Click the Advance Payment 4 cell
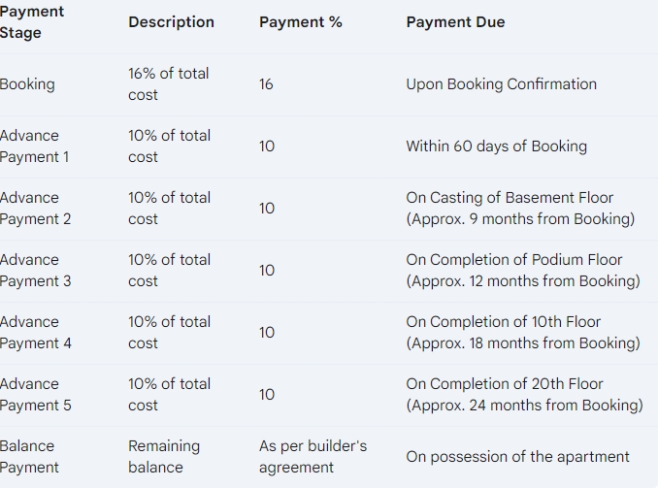 pos(36,333)
